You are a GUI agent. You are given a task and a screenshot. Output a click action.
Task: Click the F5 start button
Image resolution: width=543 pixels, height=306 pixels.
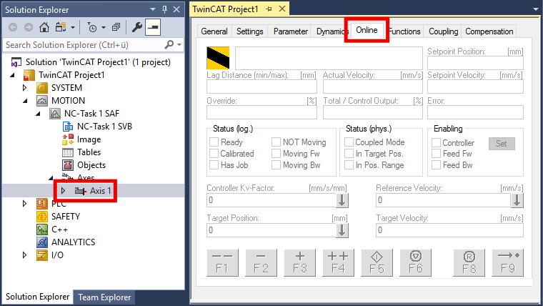point(377,262)
